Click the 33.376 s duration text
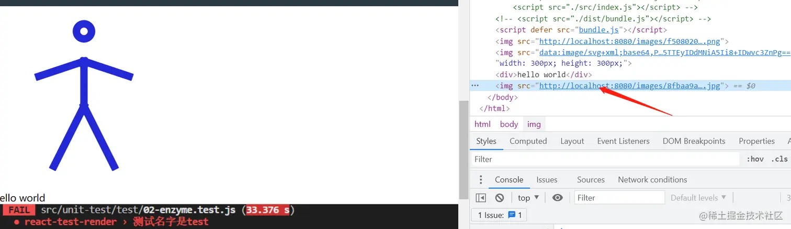 (268, 210)
